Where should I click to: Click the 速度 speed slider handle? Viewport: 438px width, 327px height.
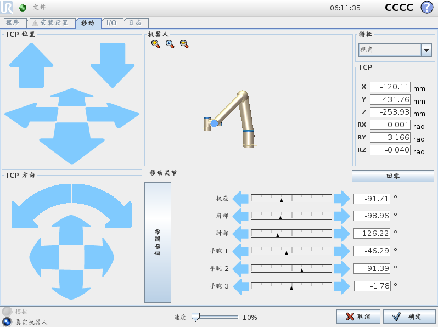195,317
